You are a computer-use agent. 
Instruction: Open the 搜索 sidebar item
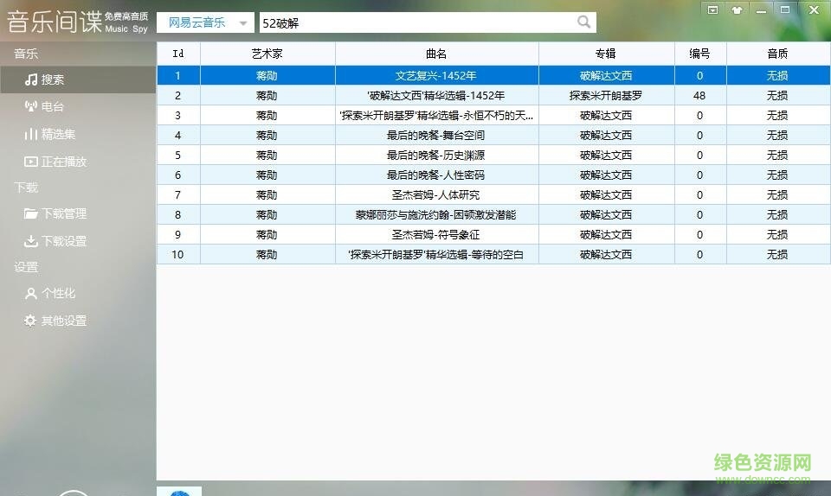click(78, 79)
